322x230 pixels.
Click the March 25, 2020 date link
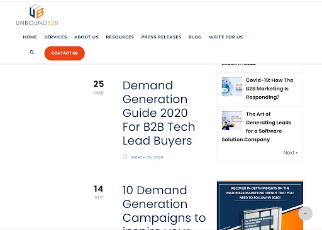pyautogui.click(x=147, y=157)
